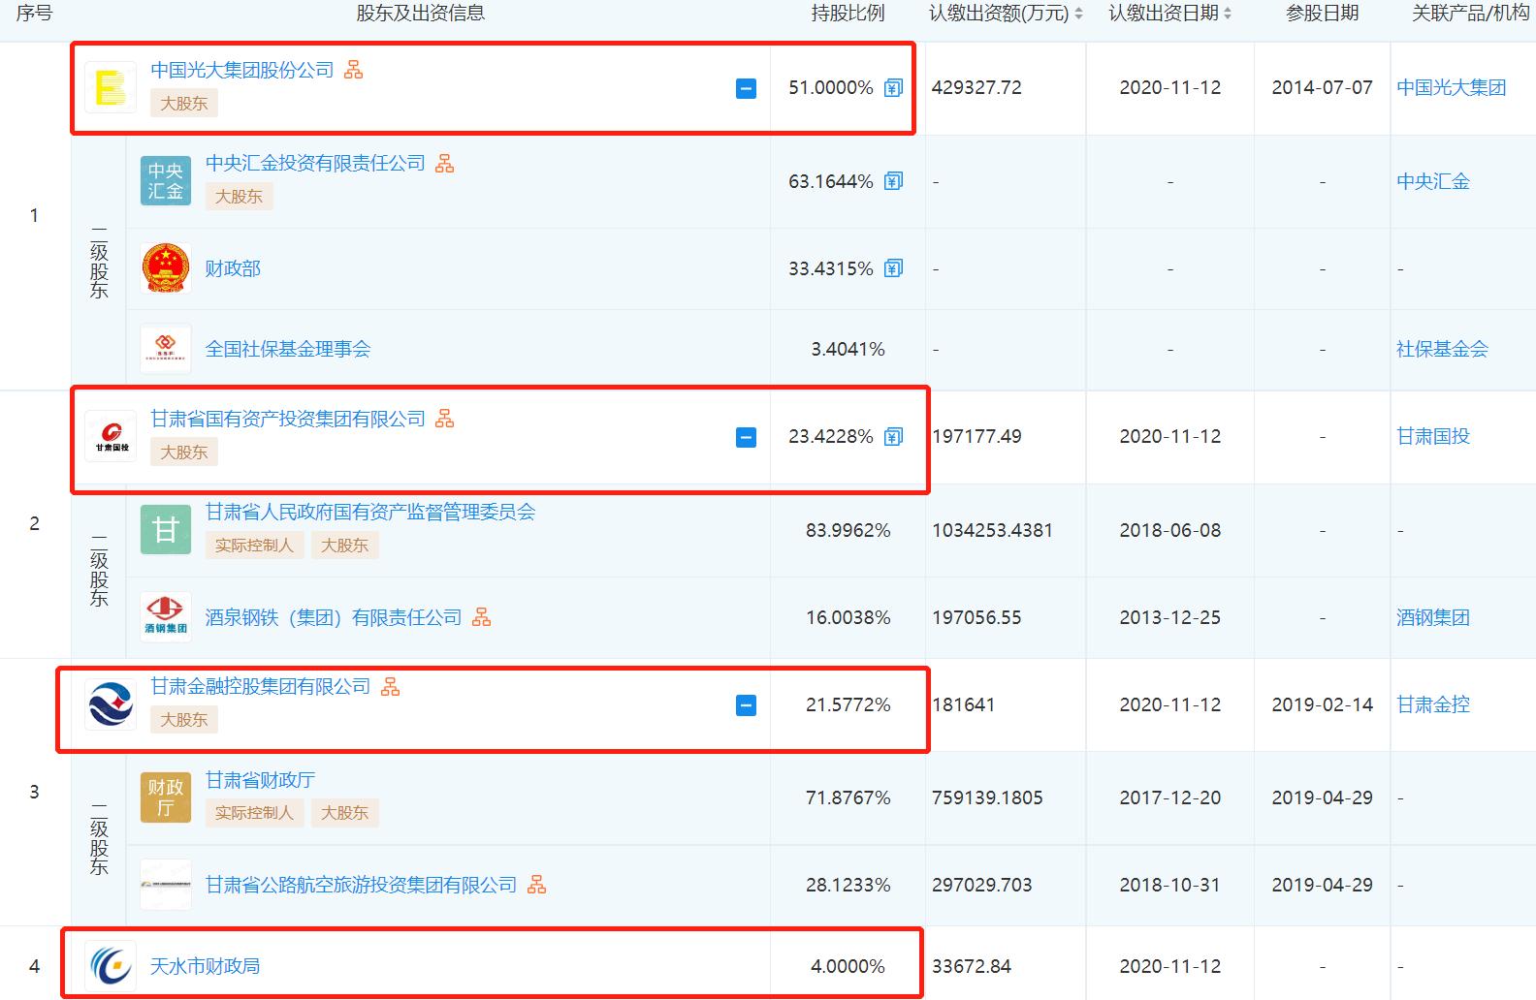Viewport: 1536px width, 1000px height.
Task: Open related organization 中央汇金
Action: click(1433, 181)
